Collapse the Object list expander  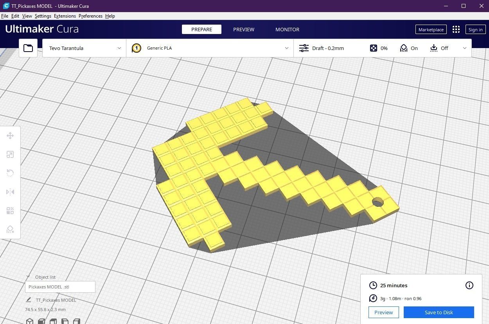coord(28,277)
